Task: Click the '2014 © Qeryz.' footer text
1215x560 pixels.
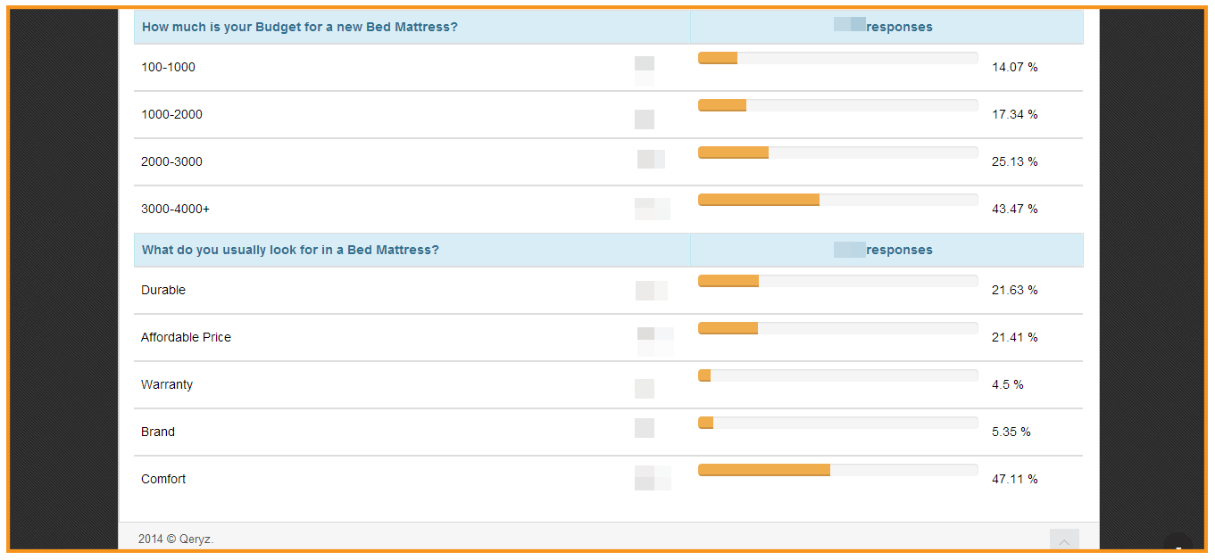Action: pos(176,539)
